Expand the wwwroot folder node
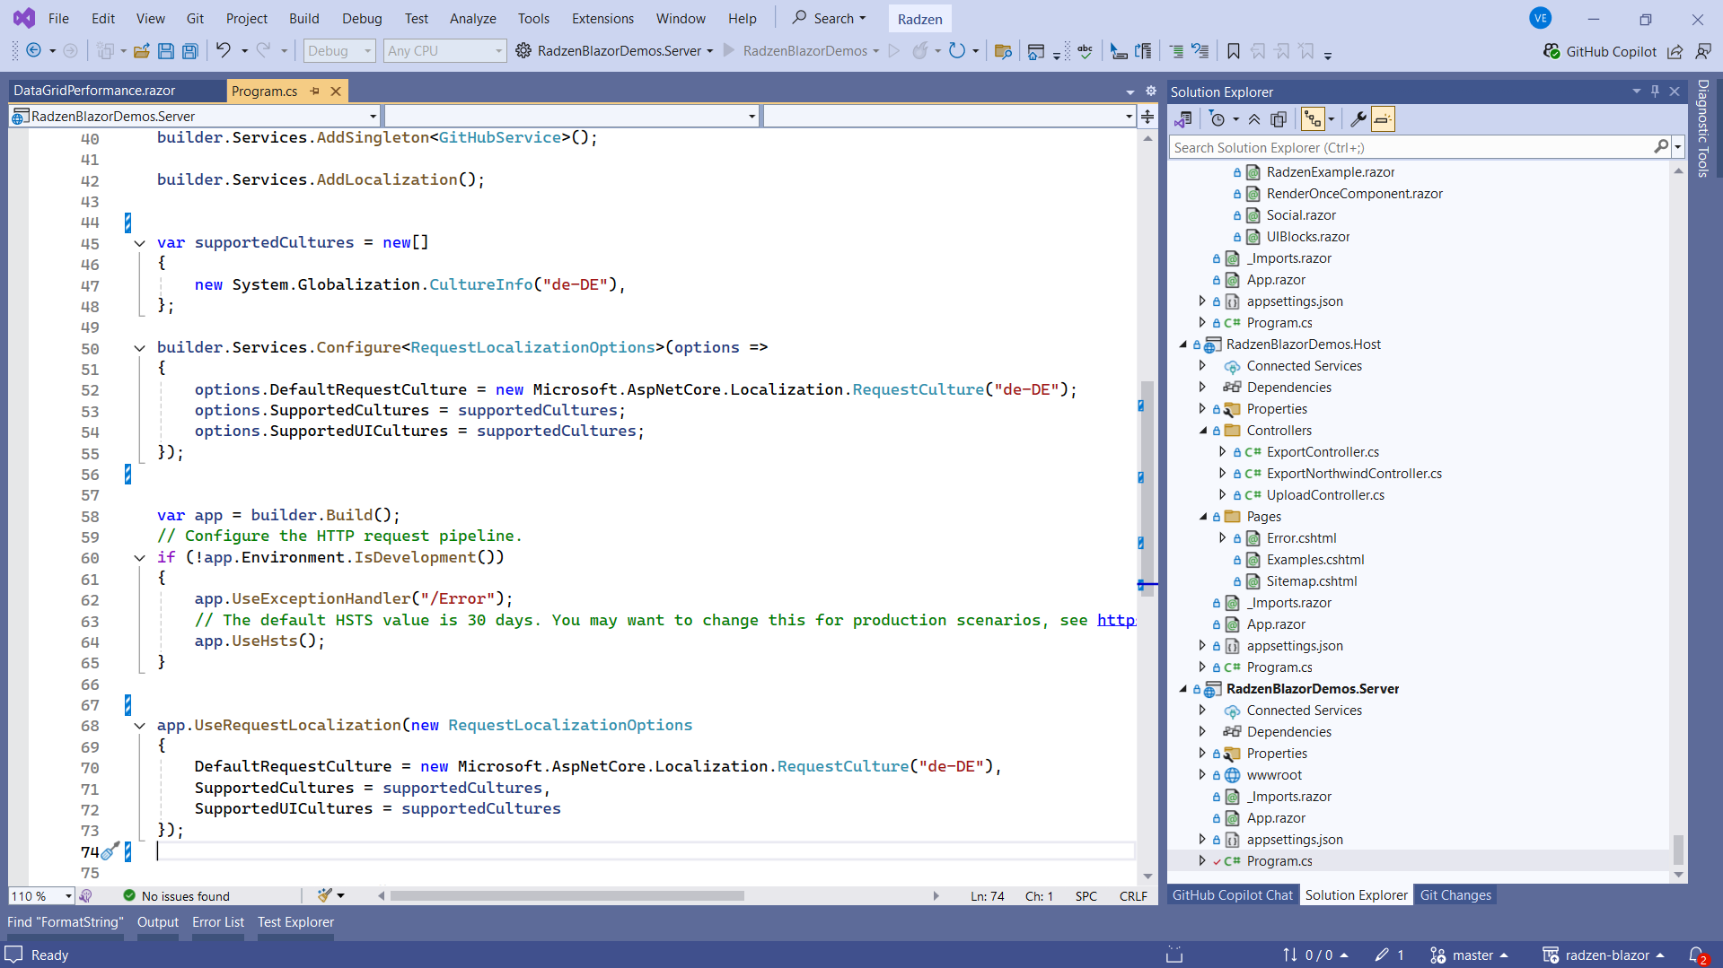1723x968 pixels. [x=1202, y=775]
